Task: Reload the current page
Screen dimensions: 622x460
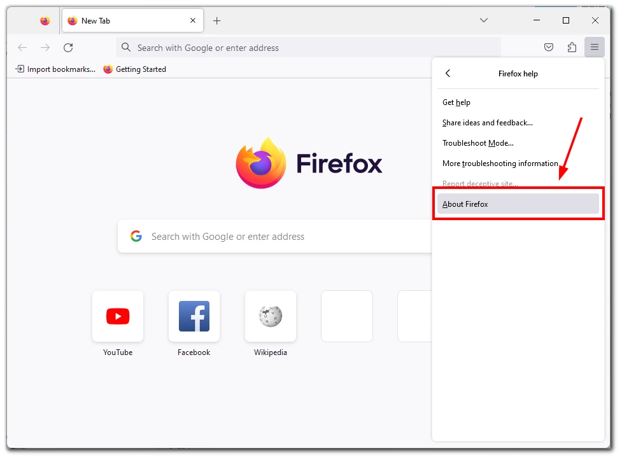Action: 68,48
